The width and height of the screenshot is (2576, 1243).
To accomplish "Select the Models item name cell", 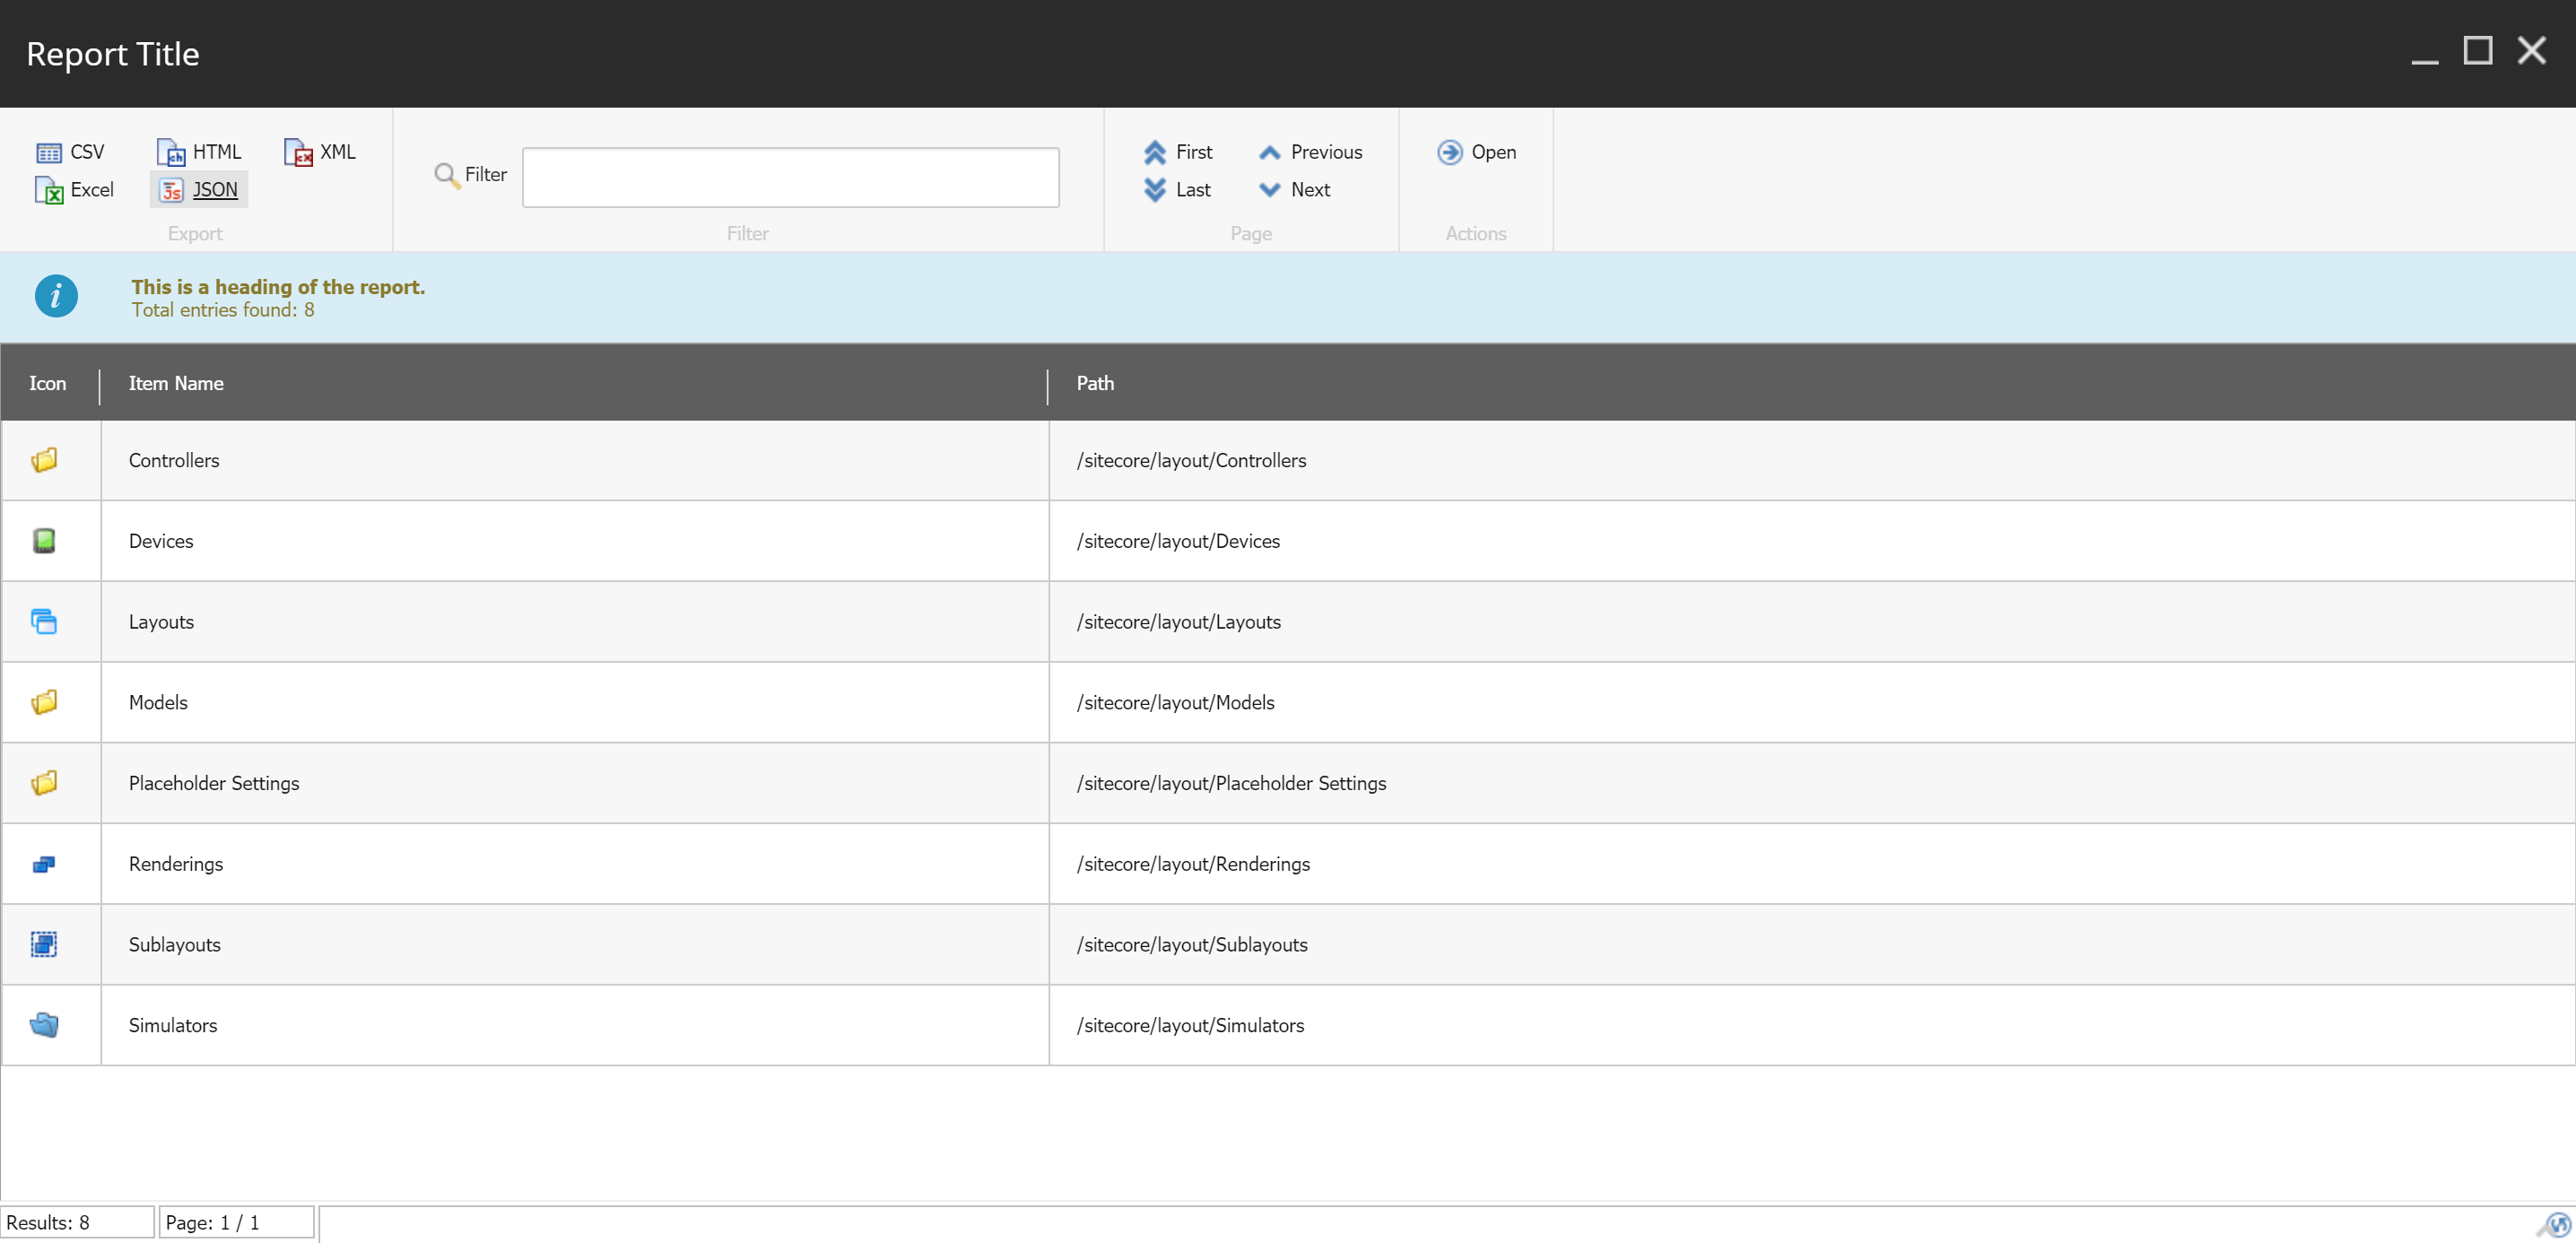I will [575, 702].
